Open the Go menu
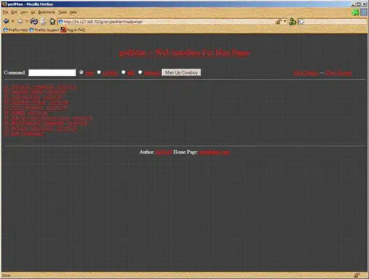The height and width of the screenshot is (279, 369). coord(33,12)
